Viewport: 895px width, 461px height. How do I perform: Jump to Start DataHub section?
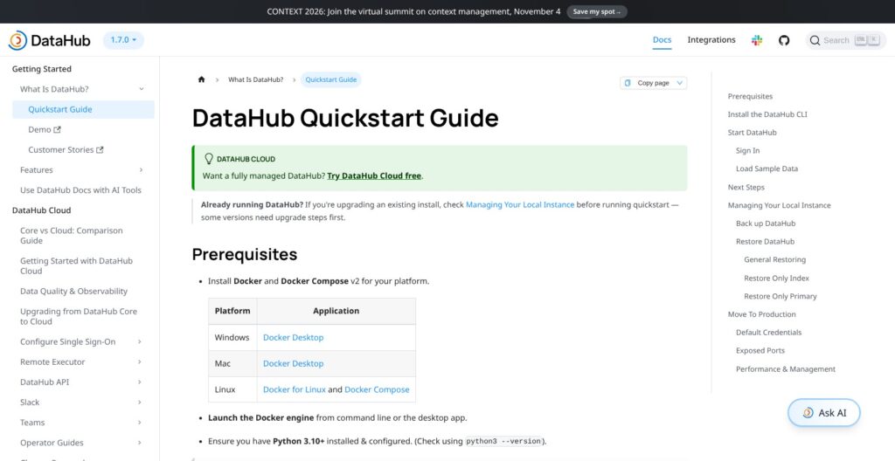pyautogui.click(x=753, y=133)
